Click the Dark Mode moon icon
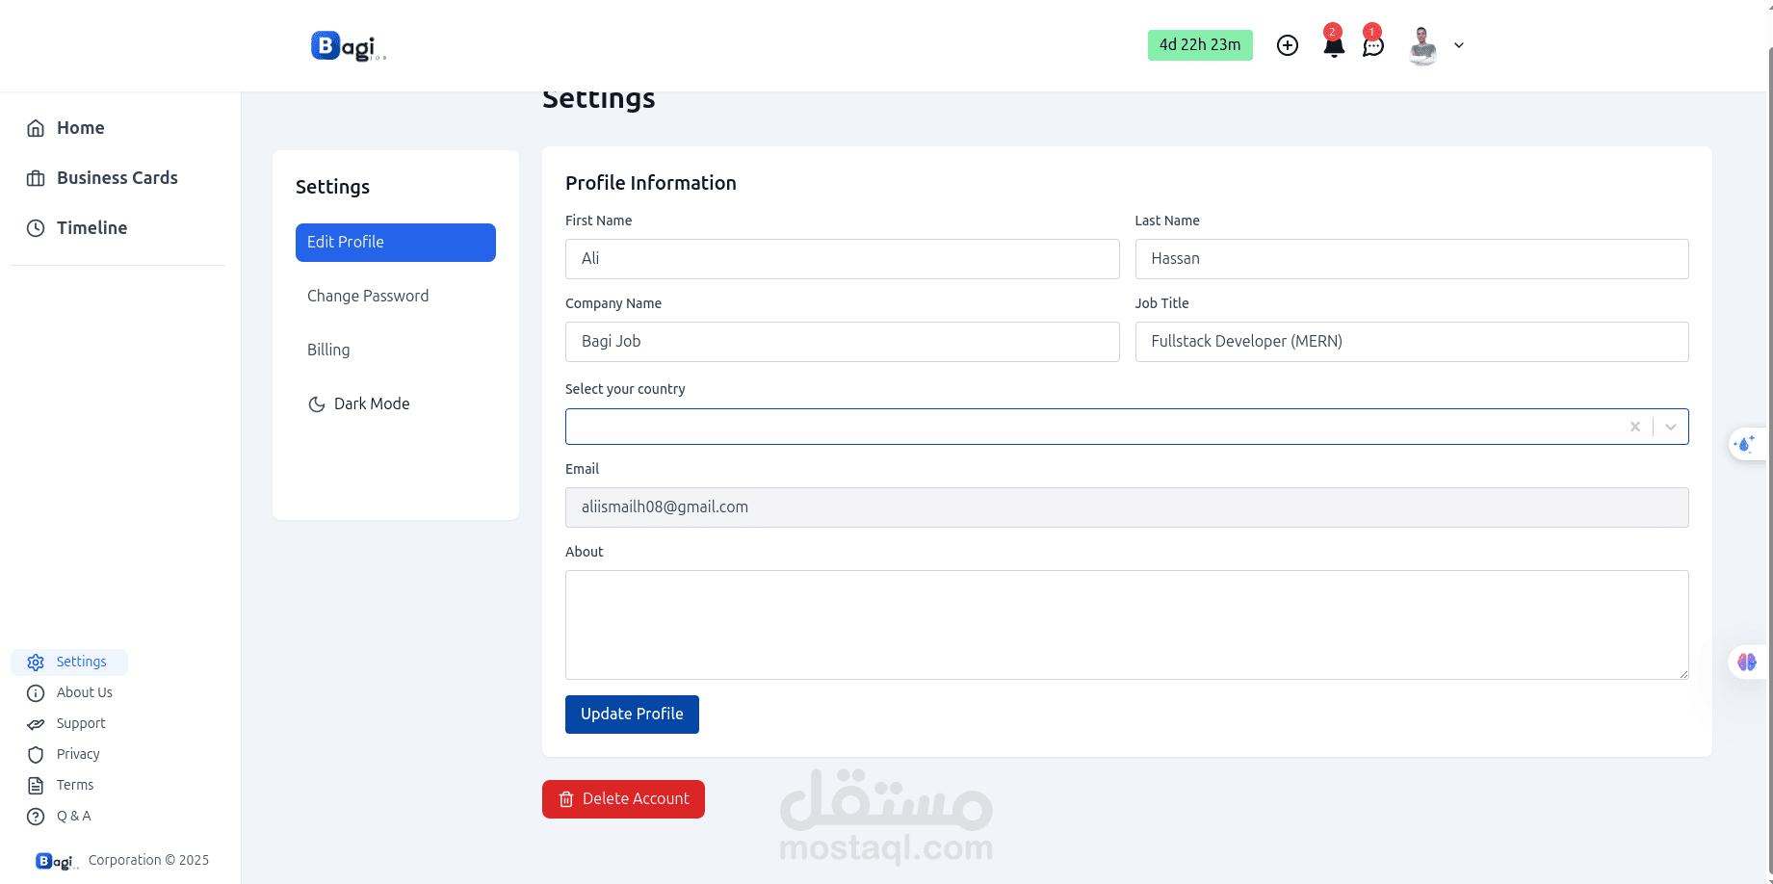Screen dimensions: 1773x884 coord(316,404)
